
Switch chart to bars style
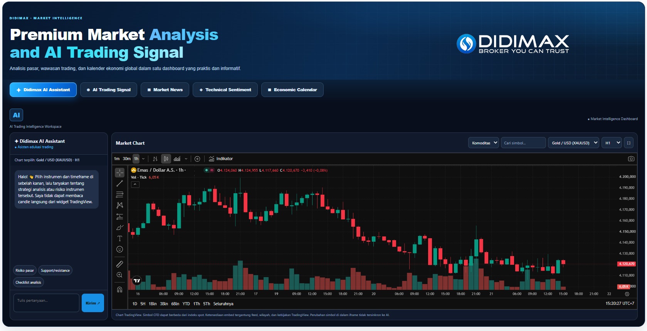pos(155,159)
